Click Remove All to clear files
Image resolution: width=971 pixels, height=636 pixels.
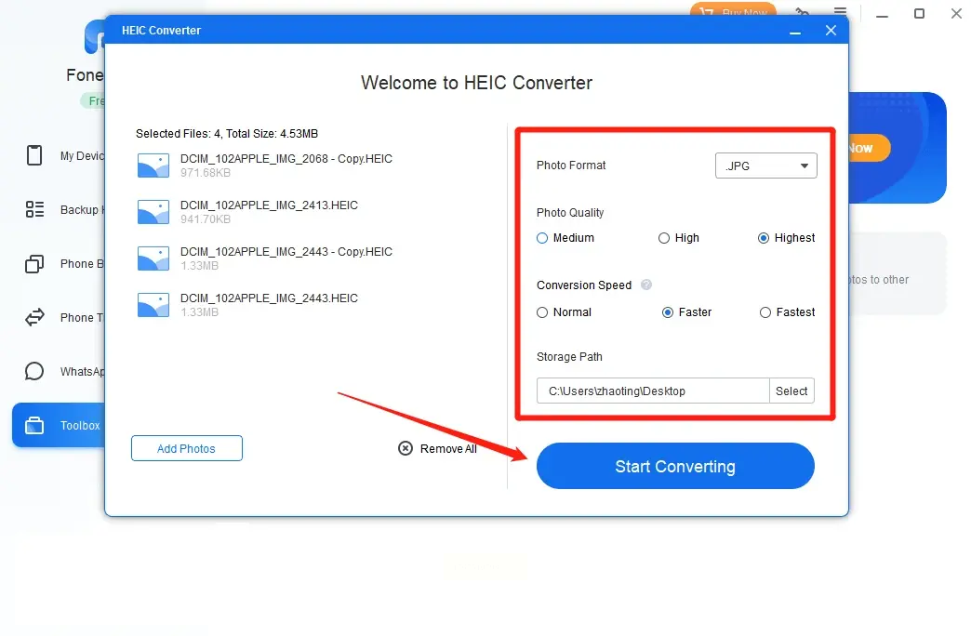437,448
